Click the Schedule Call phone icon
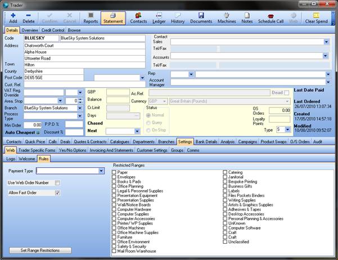This screenshot has width=338, height=260. point(271,16)
